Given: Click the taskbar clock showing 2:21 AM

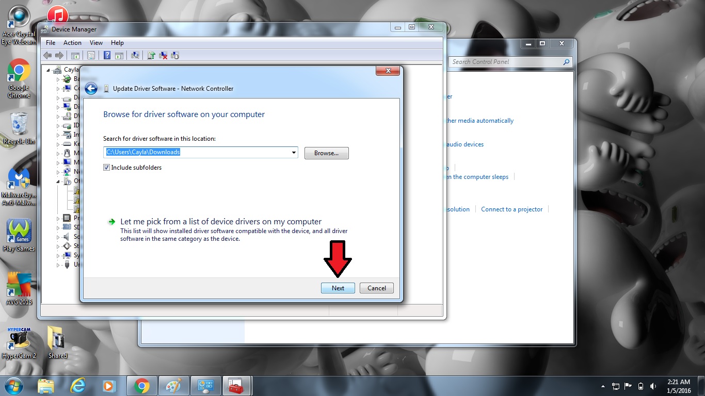Looking at the screenshot, I should [x=679, y=386].
